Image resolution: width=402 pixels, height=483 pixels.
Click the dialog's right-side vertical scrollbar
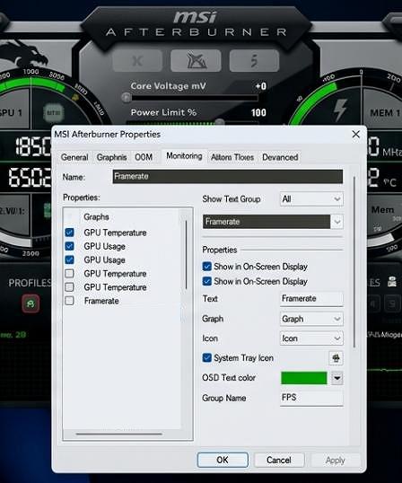354,262
